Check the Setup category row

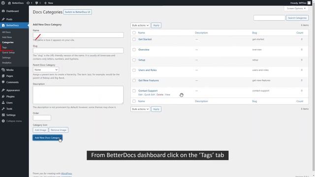pos(134,60)
